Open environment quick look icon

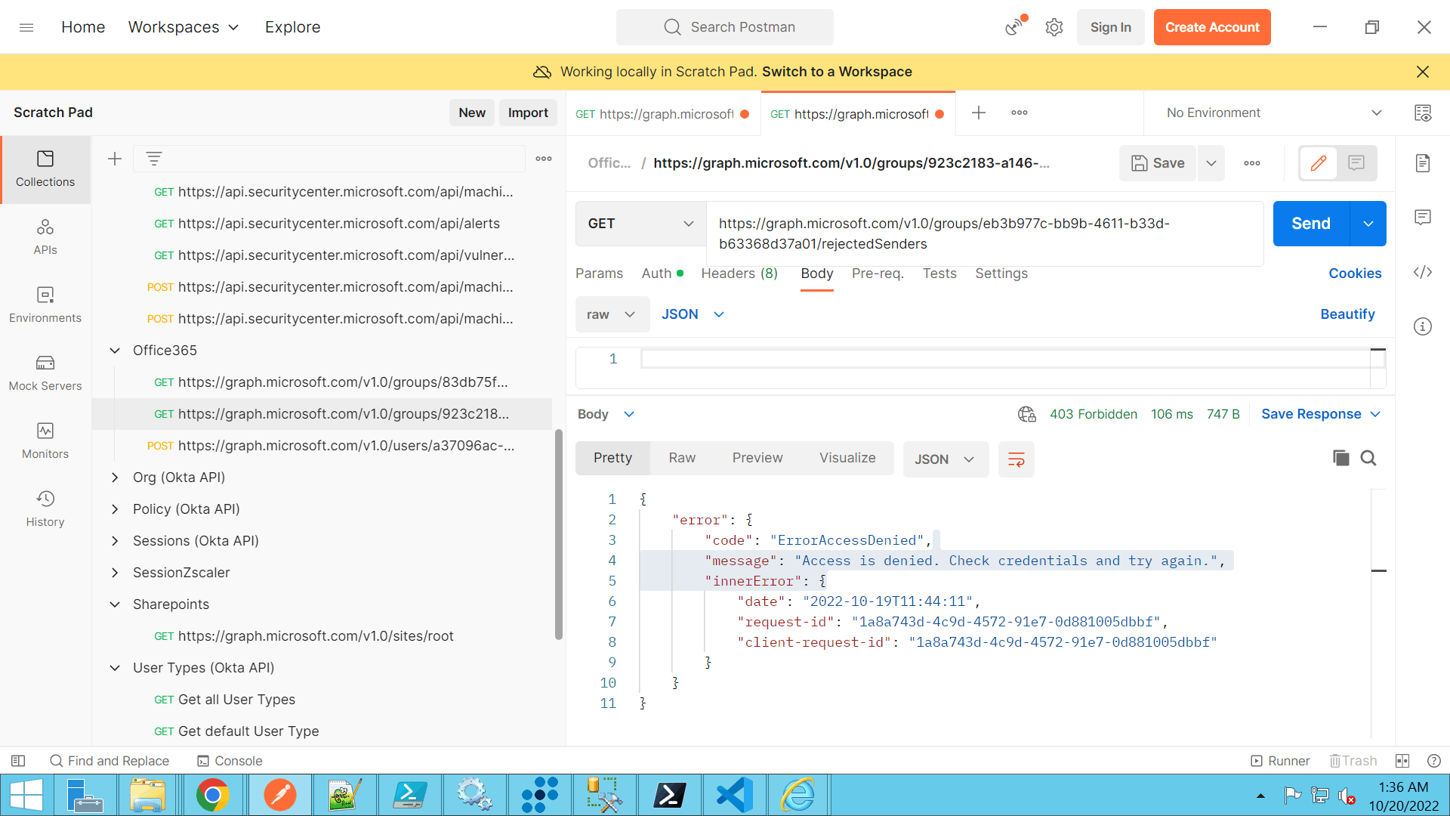1423,113
